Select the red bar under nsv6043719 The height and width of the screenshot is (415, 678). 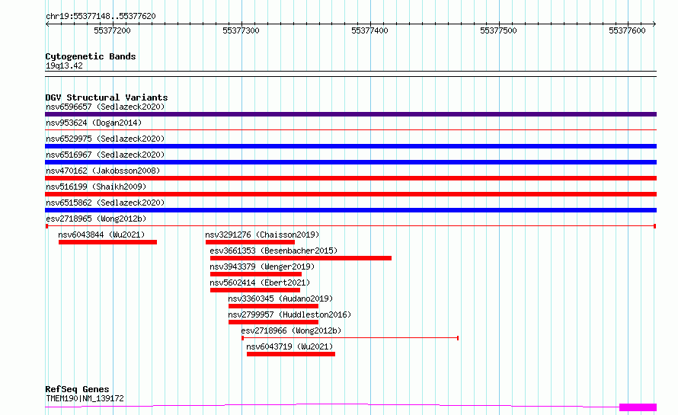[291, 354]
